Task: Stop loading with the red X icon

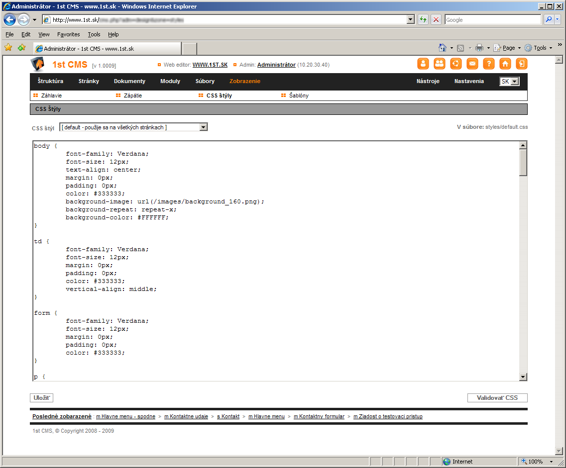Action: point(436,19)
